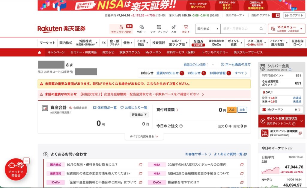
Task: Click the orange 入金 button
Action: pyautogui.click(x=231, y=110)
